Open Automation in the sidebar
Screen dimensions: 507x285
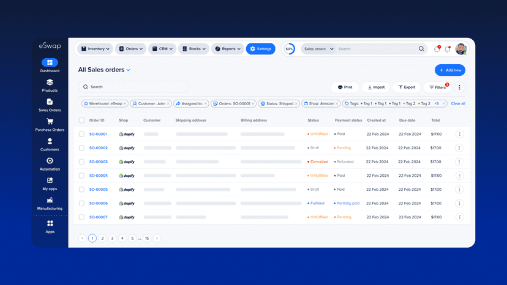[x=50, y=164]
